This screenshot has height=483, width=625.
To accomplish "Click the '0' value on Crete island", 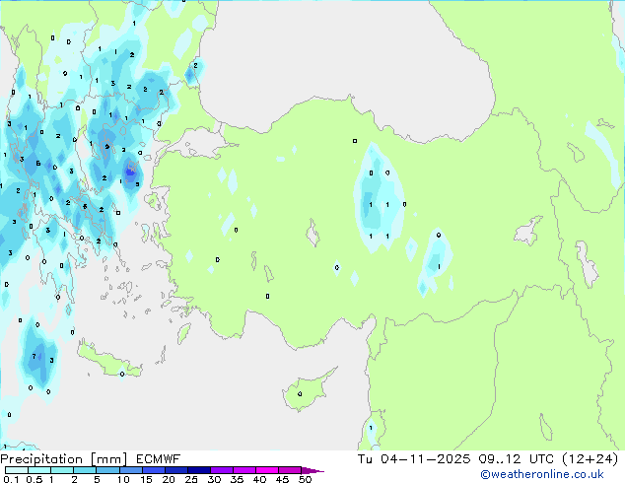I will pyautogui.click(x=122, y=374).
